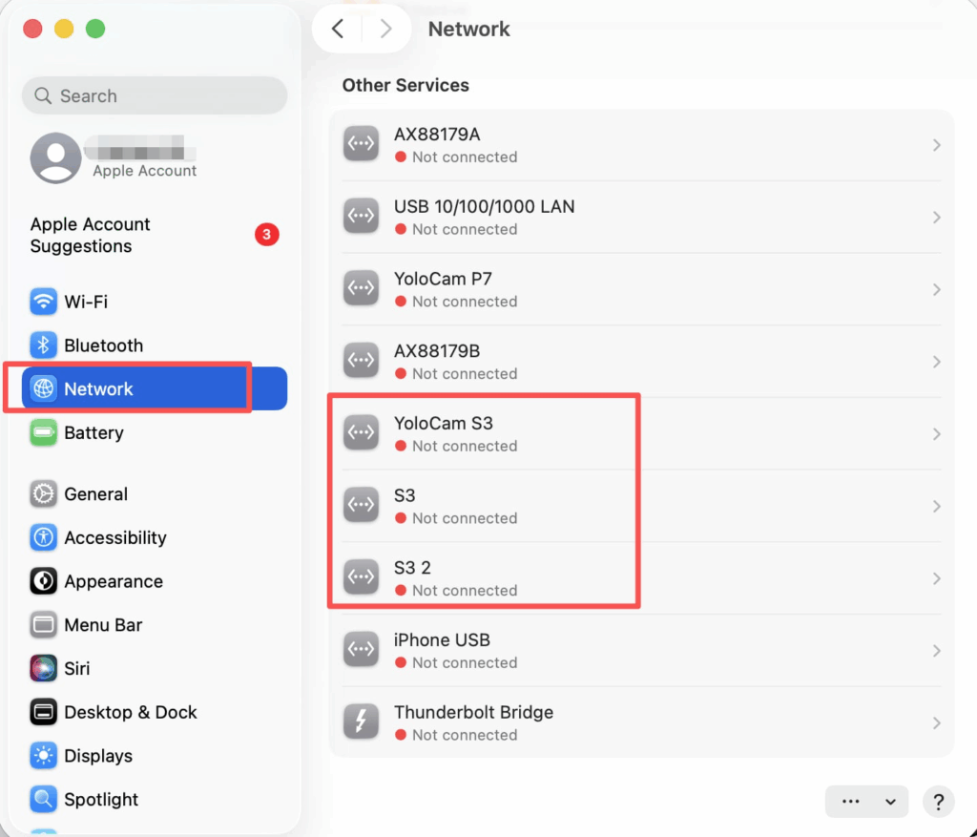Open Desktop & Dock icon
This screenshot has width=977, height=837.
[x=43, y=713]
